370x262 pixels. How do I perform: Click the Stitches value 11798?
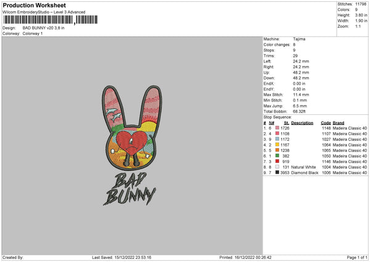(361, 4)
